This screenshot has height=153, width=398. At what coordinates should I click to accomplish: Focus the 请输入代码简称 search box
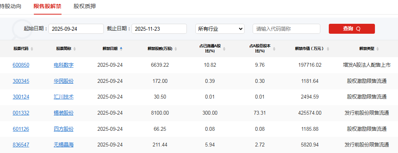[286, 29]
